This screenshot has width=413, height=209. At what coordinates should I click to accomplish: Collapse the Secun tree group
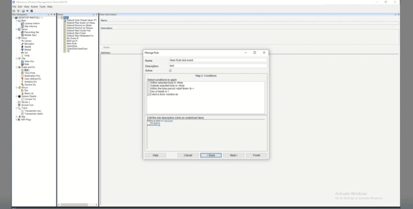(17, 88)
